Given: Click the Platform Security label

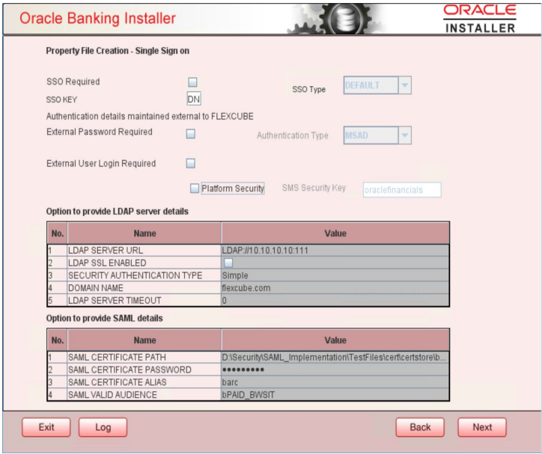Looking at the screenshot, I should [x=233, y=188].
